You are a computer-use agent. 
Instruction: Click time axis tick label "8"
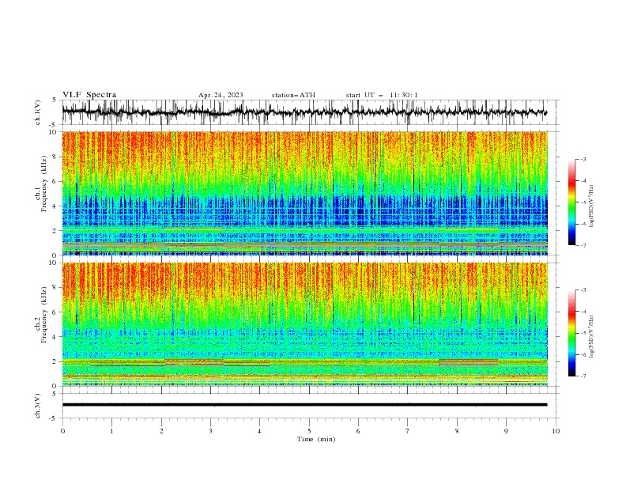(457, 431)
